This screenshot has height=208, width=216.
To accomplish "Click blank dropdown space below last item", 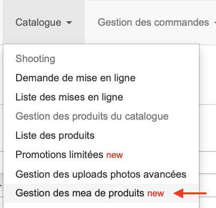I will [101, 205].
